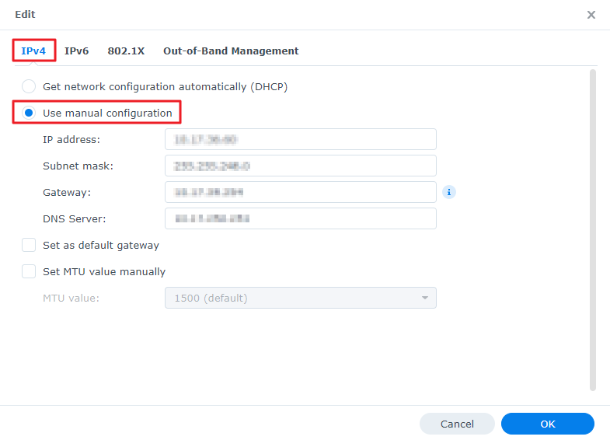Switch to the IPv6 tab
Viewport: 610px width, 440px height.
[77, 51]
